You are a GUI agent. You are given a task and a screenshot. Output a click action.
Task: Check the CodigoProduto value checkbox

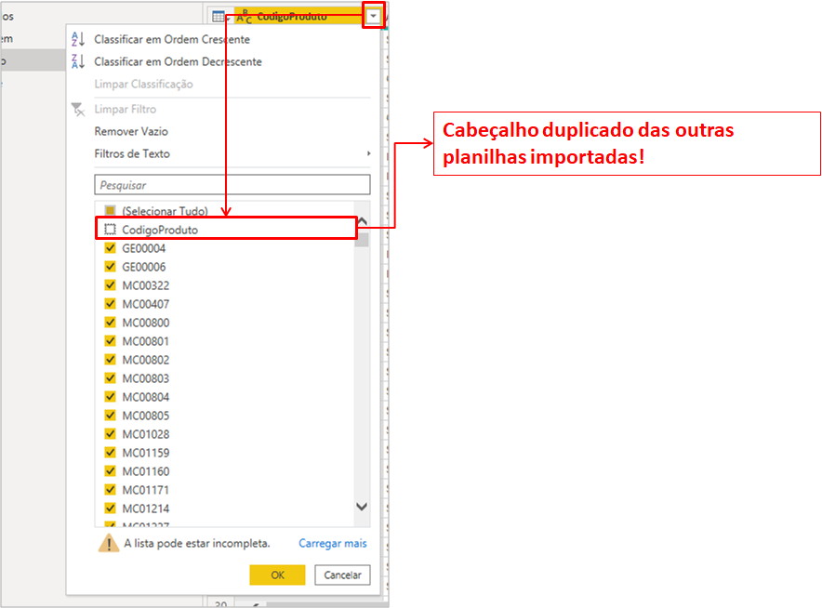(110, 230)
